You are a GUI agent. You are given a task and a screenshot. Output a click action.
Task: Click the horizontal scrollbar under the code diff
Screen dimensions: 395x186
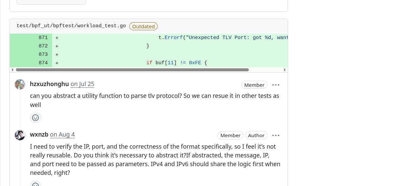(132, 70)
